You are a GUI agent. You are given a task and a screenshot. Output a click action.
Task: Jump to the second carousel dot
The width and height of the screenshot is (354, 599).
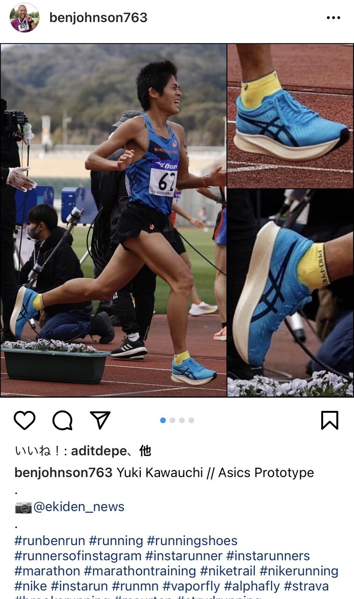[x=173, y=420]
